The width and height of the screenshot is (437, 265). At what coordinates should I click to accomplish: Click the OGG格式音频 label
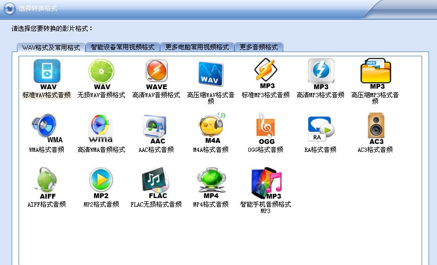(266, 150)
